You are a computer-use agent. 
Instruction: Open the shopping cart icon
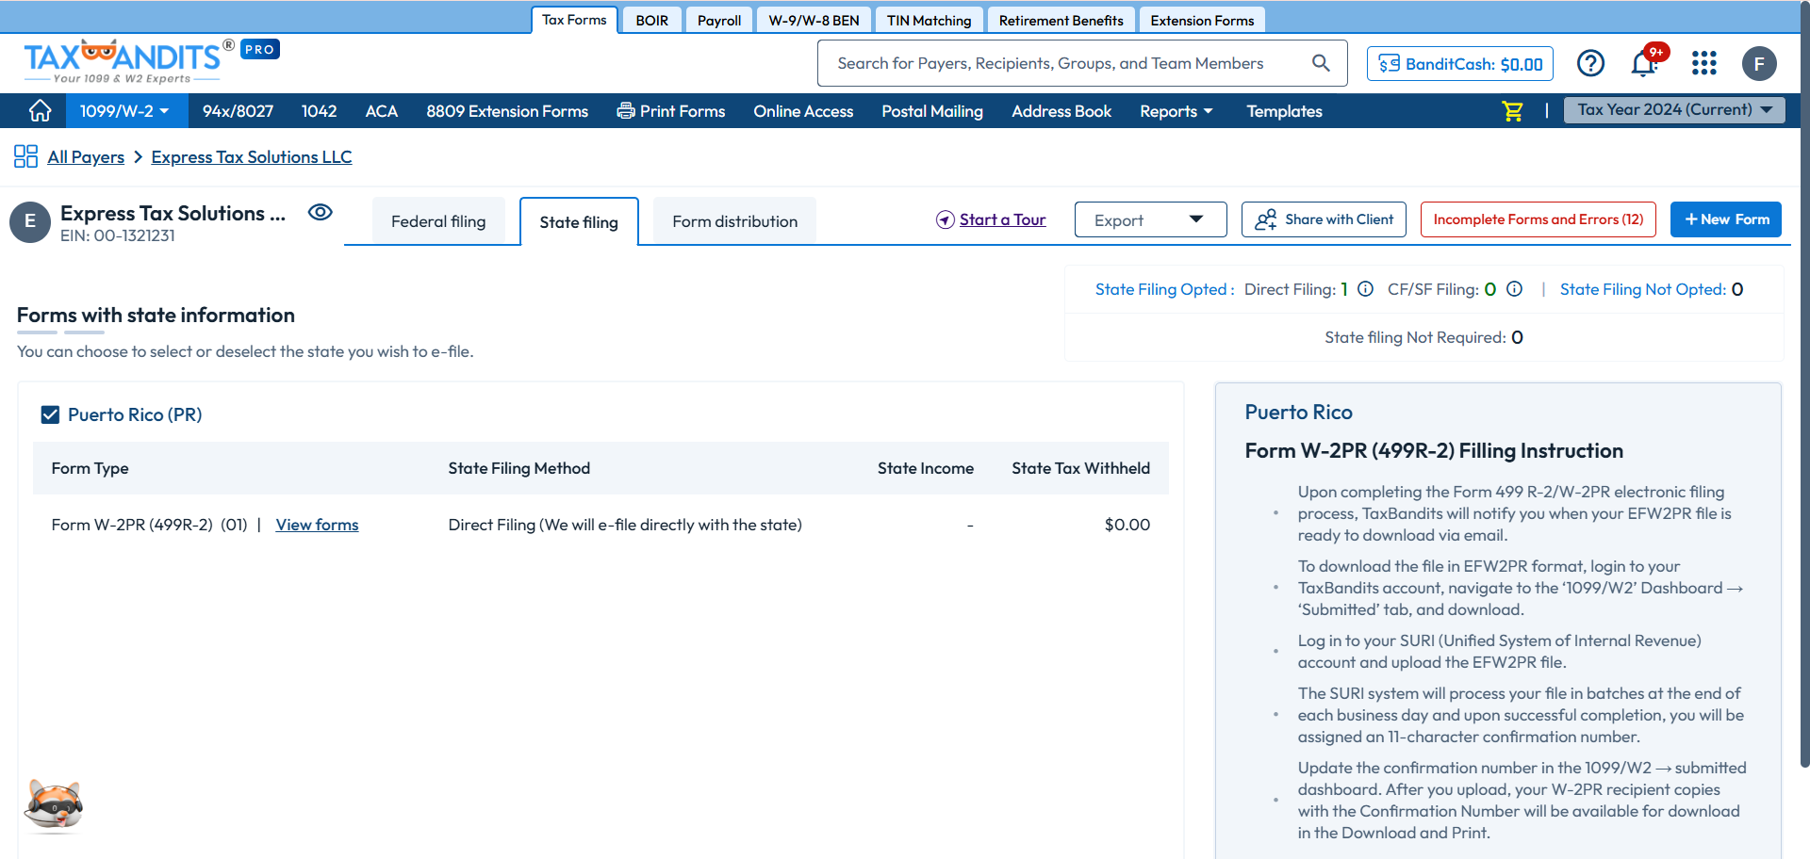tap(1512, 111)
